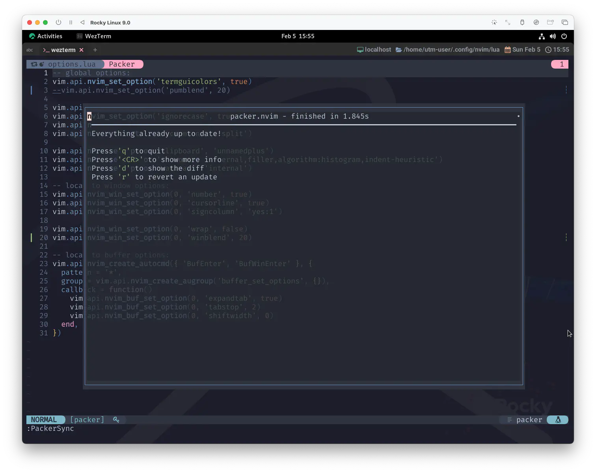Click the 'packer.nvim - finished in 1.845s' title
This screenshot has width=596, height=473.
tap(300, 116)
